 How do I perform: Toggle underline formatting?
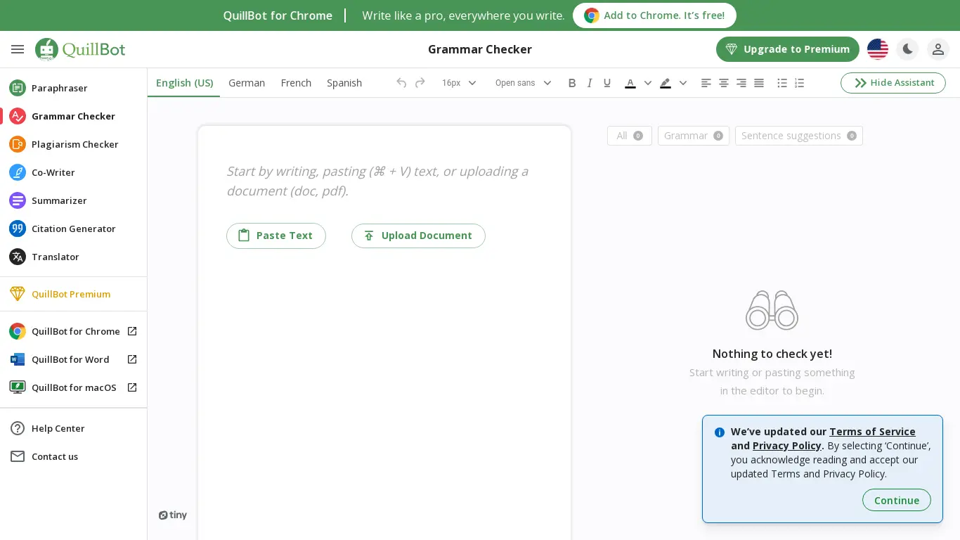(x=607, y=83)
